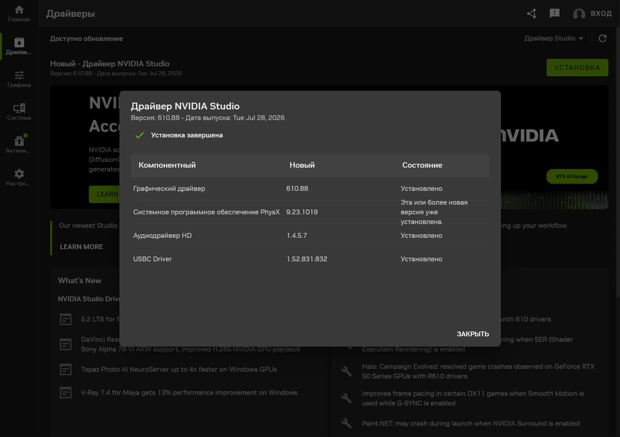Open the Графика sidebar section
This screenshot has width=620, height=437.
tap(19, 79)
